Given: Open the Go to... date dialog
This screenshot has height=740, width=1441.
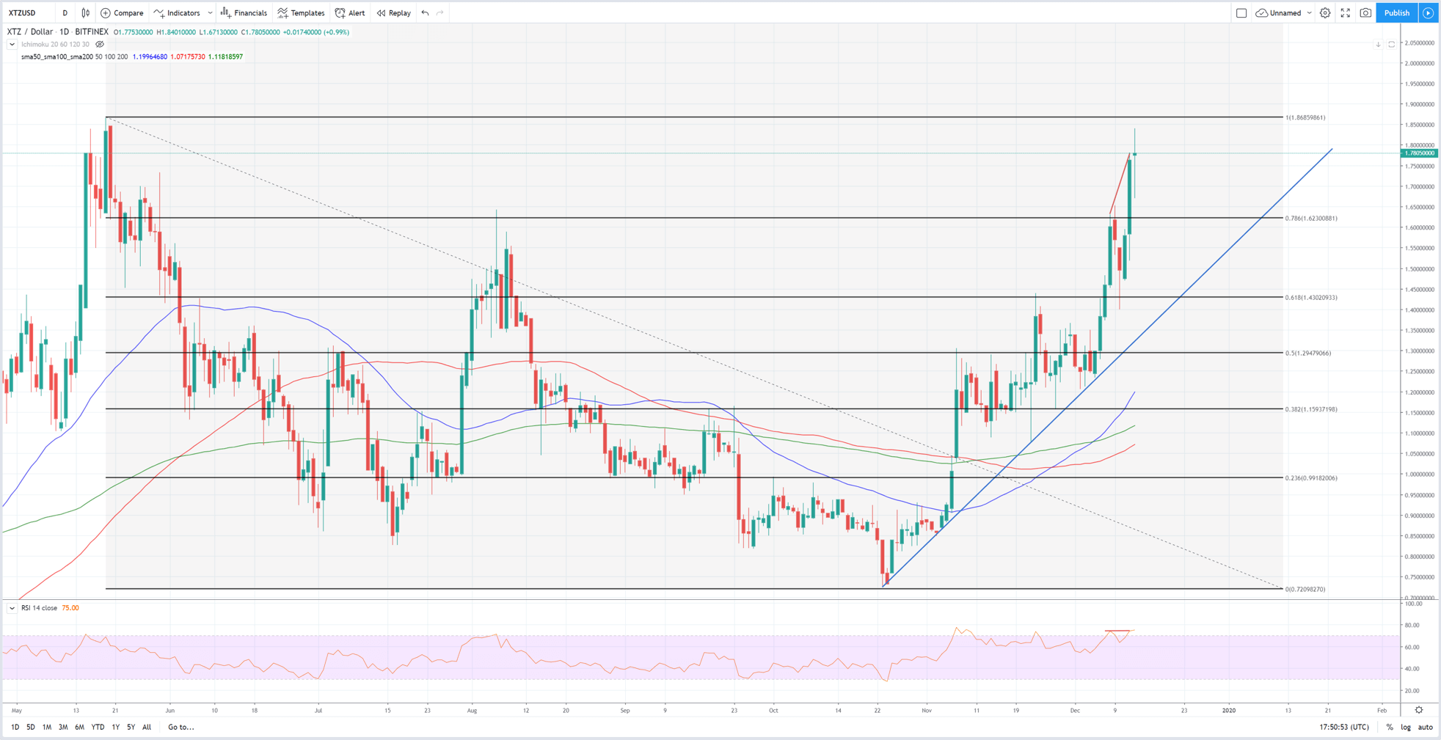Looking at the screenshot, I should click(x=181, y=727).
